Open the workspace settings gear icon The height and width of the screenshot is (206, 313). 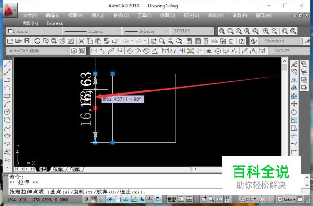[74, 51]
